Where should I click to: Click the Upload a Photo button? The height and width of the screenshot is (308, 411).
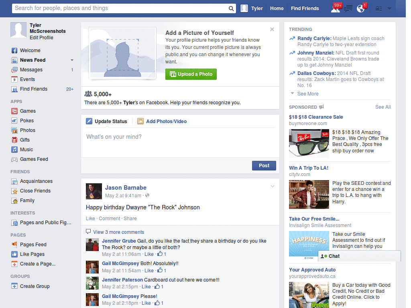[191, 74]
